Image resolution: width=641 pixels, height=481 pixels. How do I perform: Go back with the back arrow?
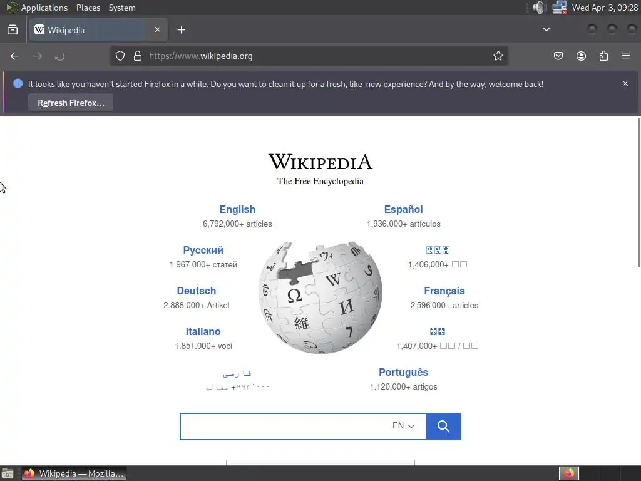(x=15, y=56)
